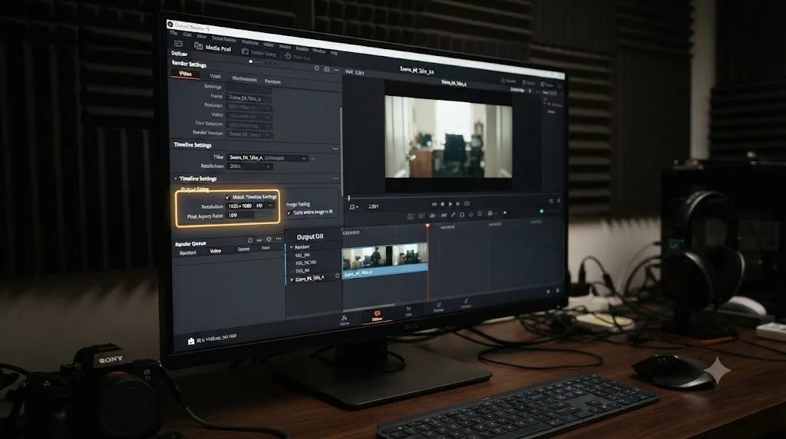Open the HD preset dropdown next to the resolution

point(265,206)
